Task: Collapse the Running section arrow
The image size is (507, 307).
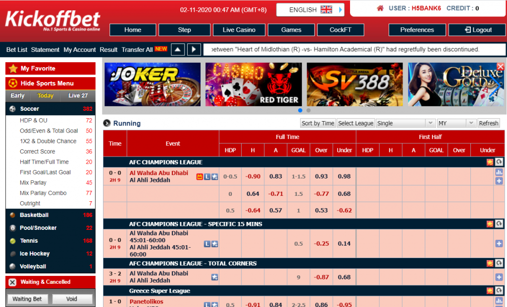Action: (x=106, y=124)
